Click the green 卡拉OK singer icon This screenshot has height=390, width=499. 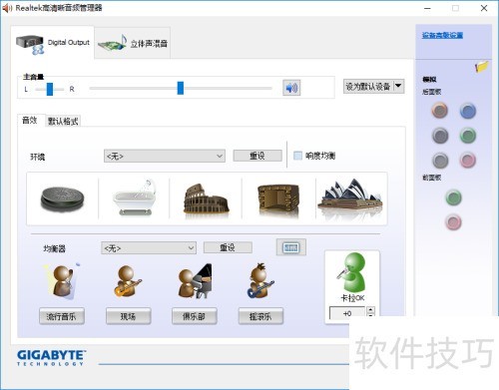coord(351,272)
